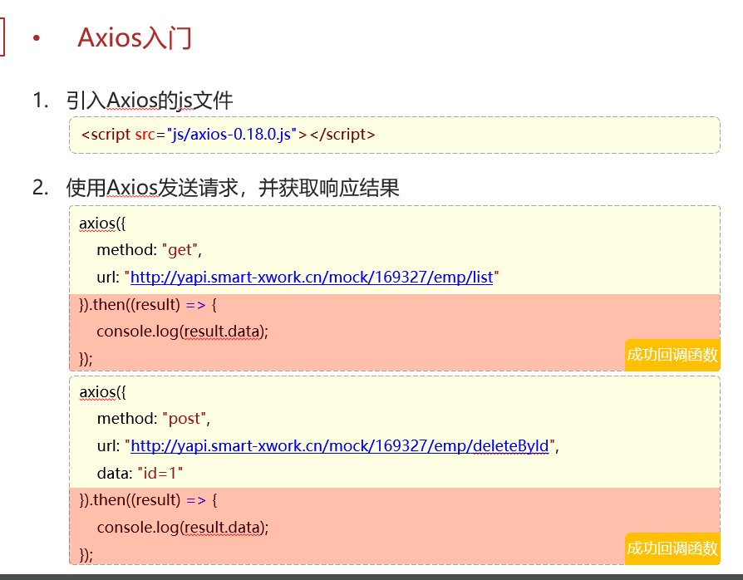Click the 成功回调函数 label in the post example
The image size is (743, 580).
pyautogui.click(x=672, y=548)
